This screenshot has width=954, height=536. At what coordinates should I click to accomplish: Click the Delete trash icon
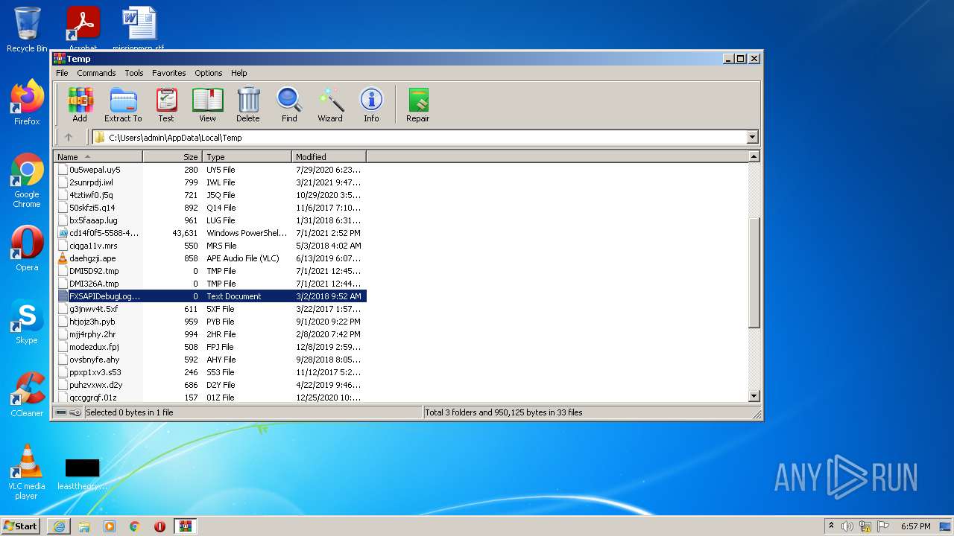coord(248,104)
